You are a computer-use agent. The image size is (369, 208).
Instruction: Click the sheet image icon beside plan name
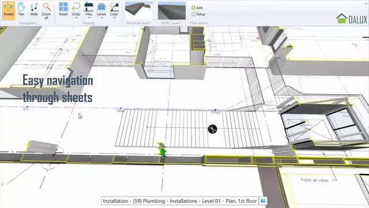point(263,201)
